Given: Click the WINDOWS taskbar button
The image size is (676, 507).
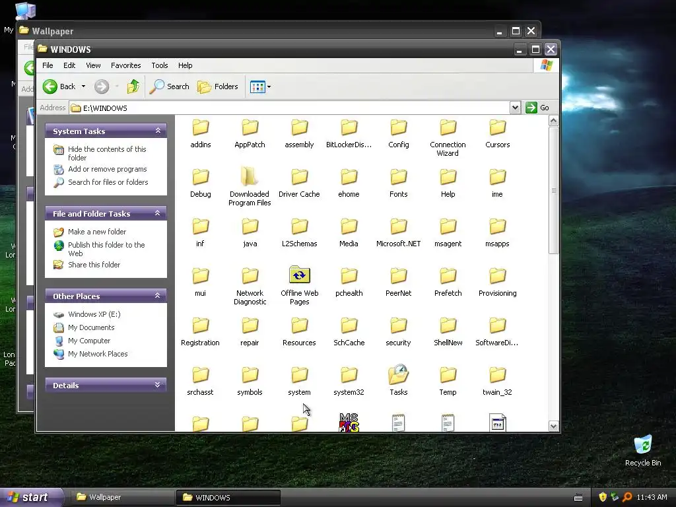Looking at the screenshot, I should (x=228, y=497).
